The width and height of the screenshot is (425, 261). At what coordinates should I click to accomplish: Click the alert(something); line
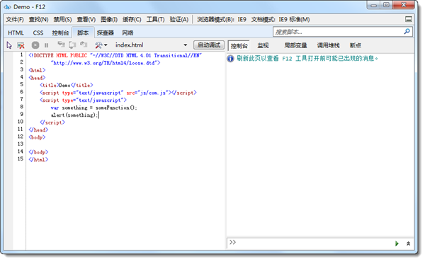tap(74, 115)
